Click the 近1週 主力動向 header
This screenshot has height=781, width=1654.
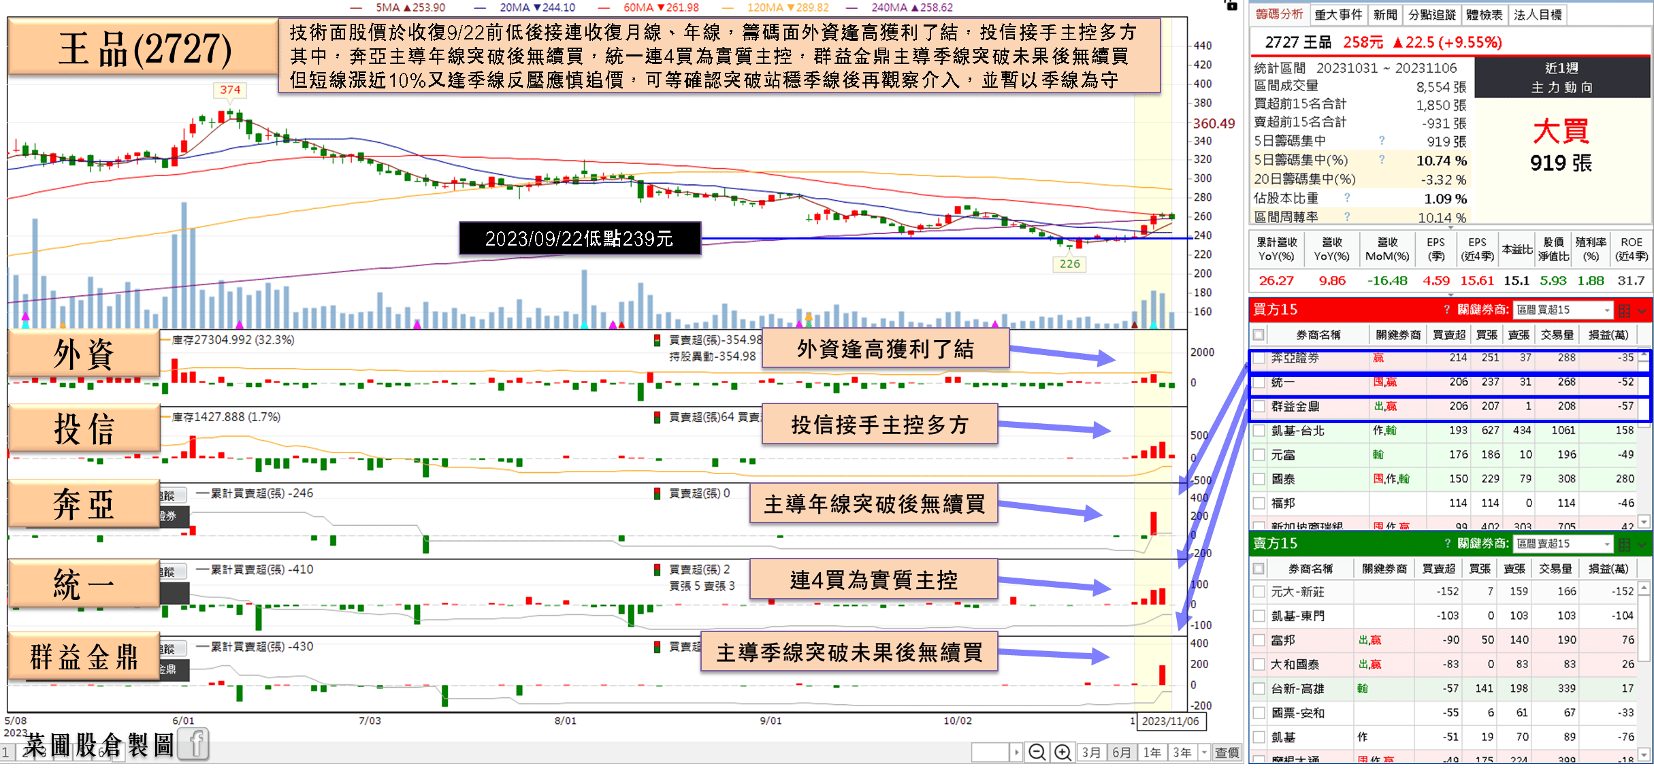[1561, 78]
